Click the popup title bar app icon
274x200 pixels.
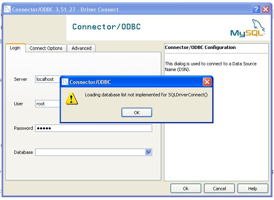point(65,82)
